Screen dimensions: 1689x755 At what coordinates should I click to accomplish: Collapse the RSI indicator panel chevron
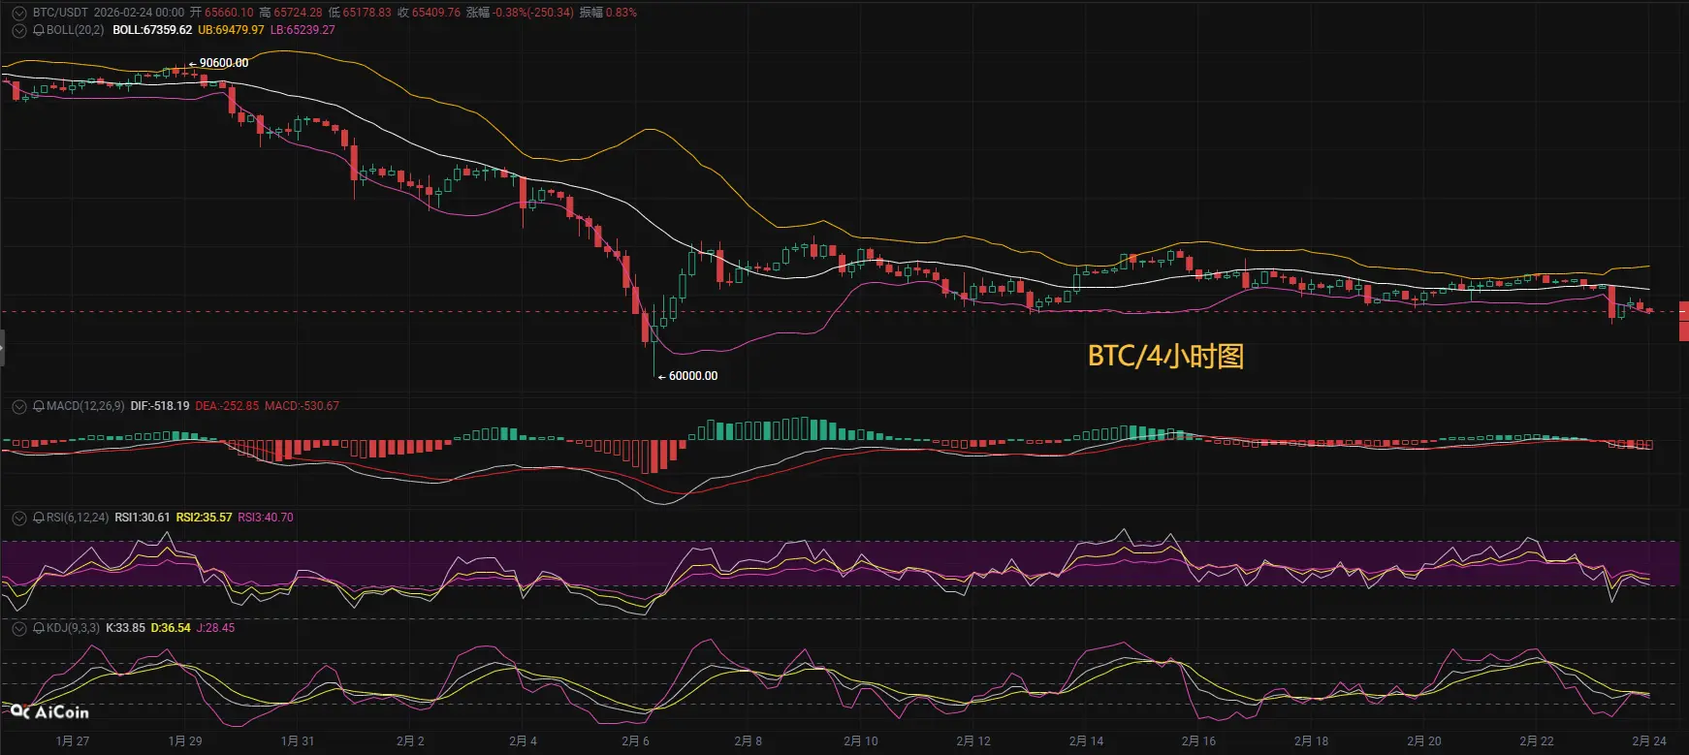coord(19,518)
